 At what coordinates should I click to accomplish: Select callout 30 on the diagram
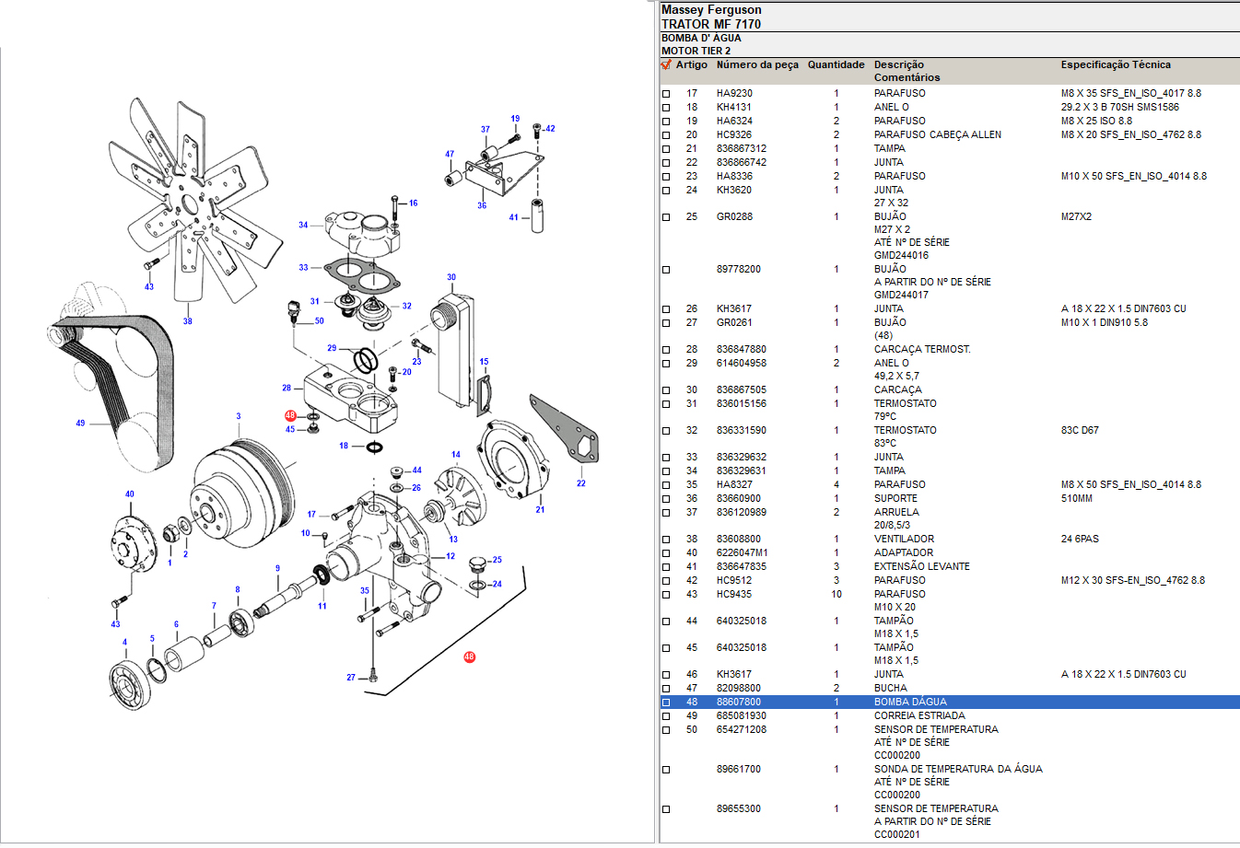click(x=451, y=277)
